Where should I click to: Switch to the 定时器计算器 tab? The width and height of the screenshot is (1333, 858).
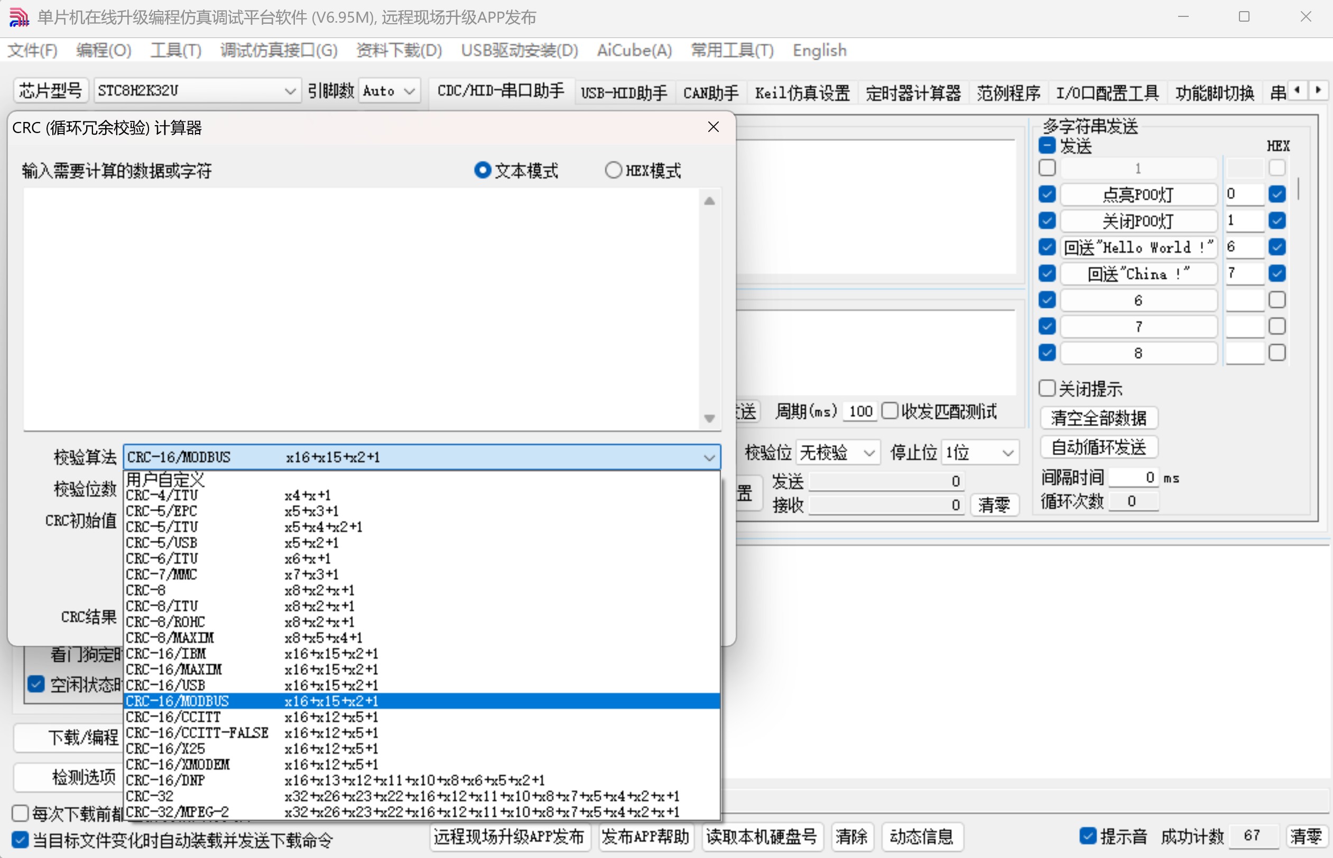click(913, 92)
